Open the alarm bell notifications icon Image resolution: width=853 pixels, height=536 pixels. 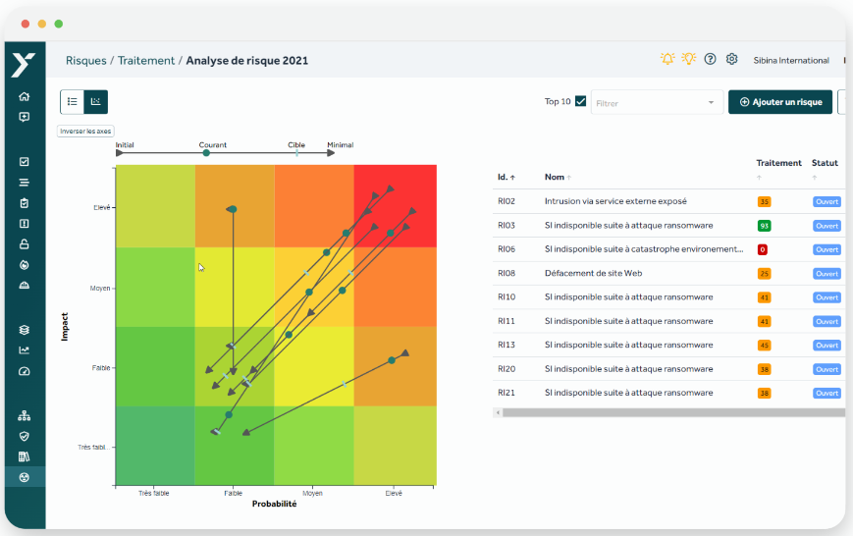(x=667, y=59)
